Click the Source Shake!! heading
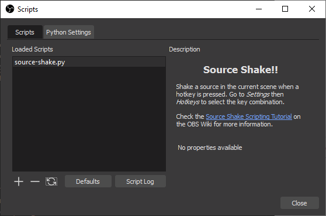Viewport: 326px width, 216px height. click(241, 70)
